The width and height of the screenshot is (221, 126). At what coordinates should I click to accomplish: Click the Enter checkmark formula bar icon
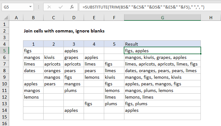click(x=60, y=6)
